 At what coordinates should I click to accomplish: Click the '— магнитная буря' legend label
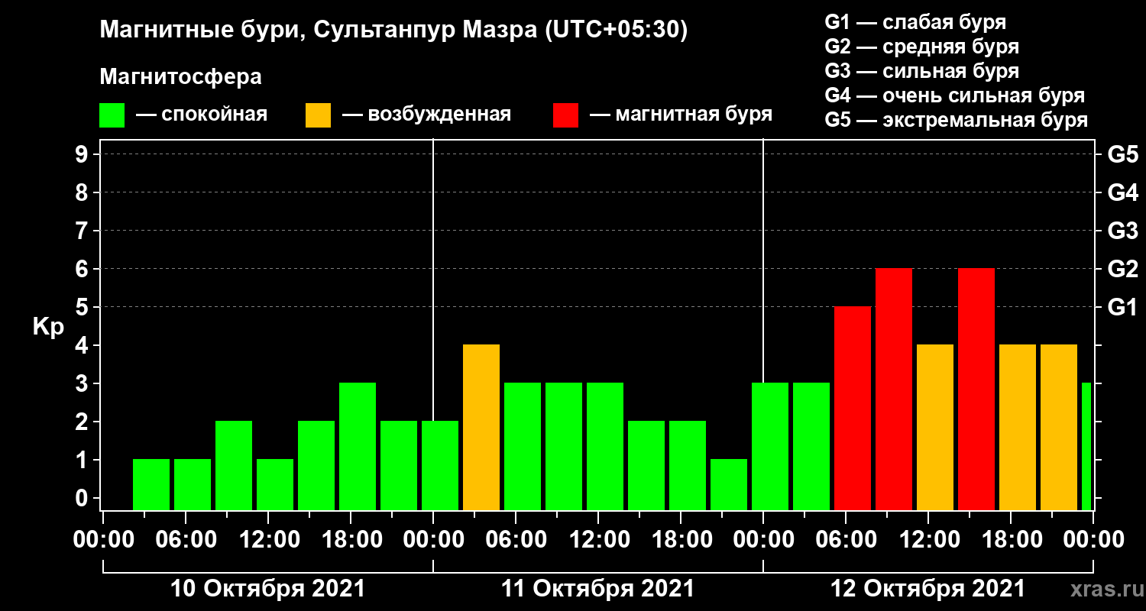tap(681, 115)
